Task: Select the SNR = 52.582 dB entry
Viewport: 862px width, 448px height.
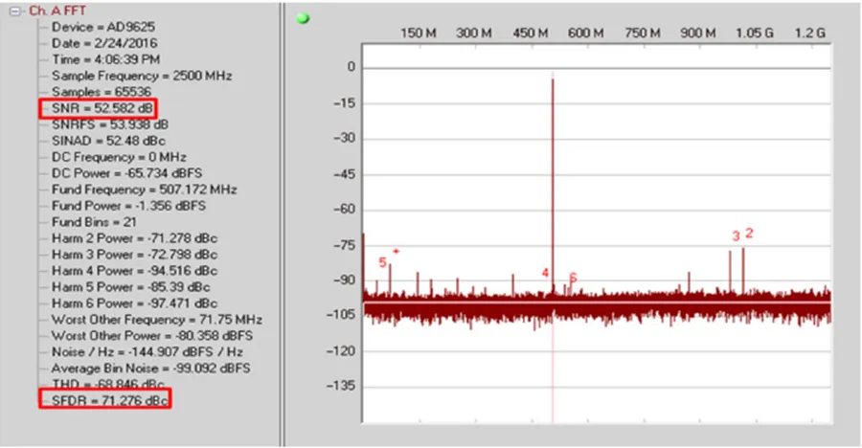Action: 98,107
